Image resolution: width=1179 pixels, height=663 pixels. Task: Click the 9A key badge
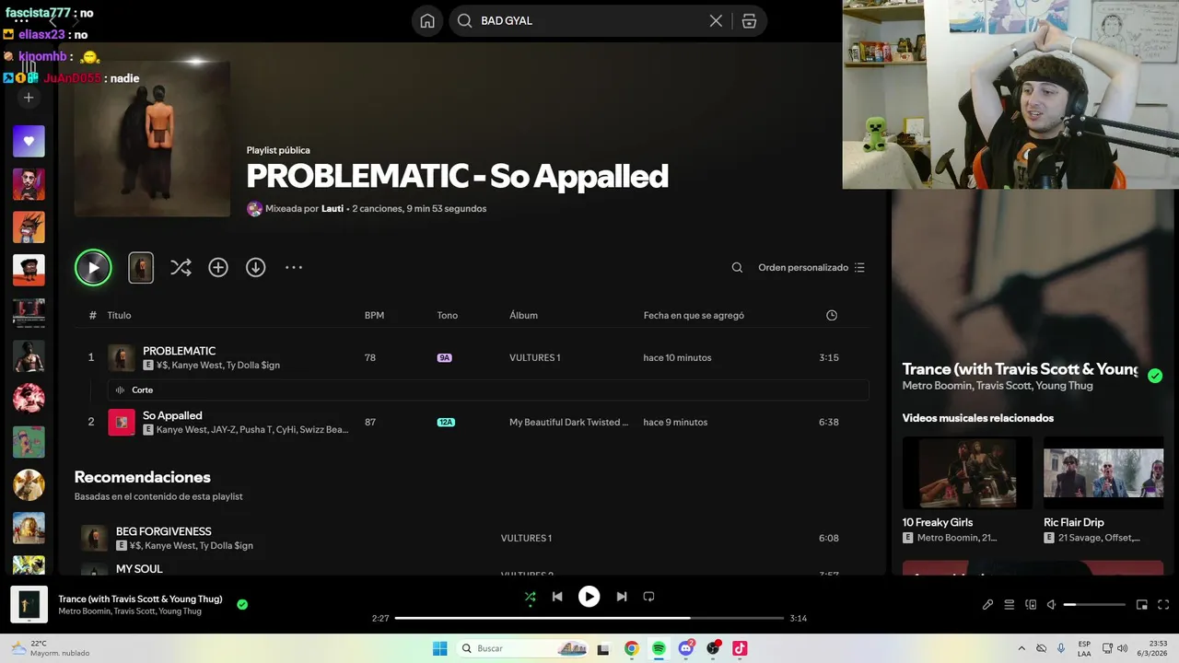coord(444,358)
